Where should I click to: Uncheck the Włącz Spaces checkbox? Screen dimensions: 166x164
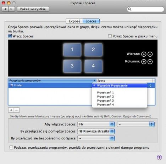(x=10, y=36)
